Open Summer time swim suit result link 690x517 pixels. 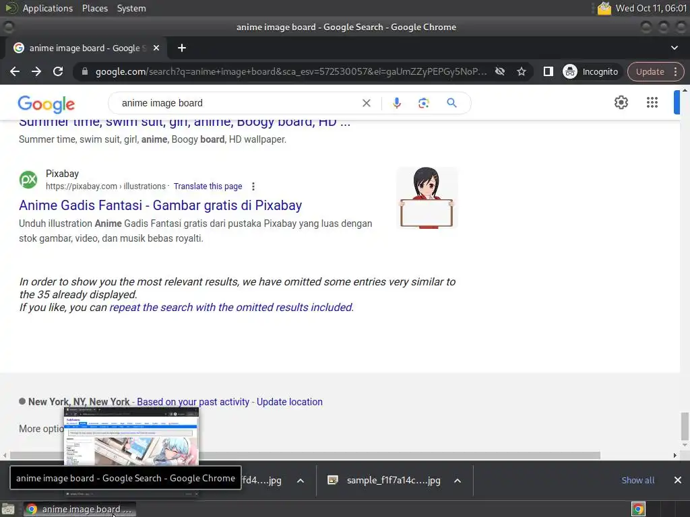click(185, 123)
